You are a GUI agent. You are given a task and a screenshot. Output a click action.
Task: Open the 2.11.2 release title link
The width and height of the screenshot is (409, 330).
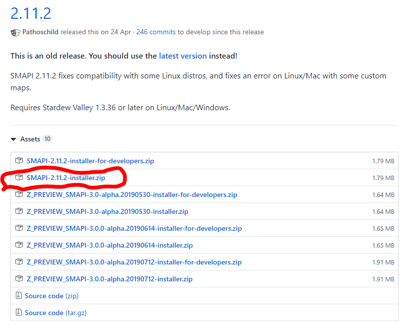tap(31, 13)
